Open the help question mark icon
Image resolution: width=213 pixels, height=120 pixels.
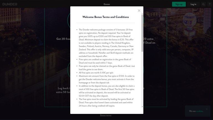coord(210,4)
